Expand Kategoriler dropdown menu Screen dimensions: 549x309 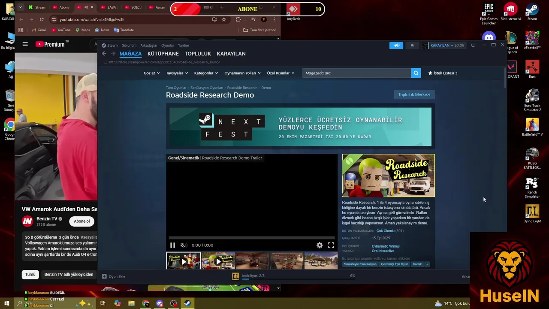(x=206, y=73)
